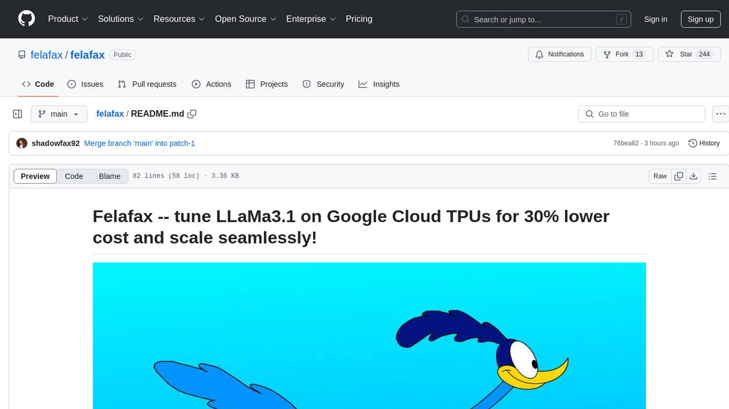
Task: Open the file History
Action: 704,143
